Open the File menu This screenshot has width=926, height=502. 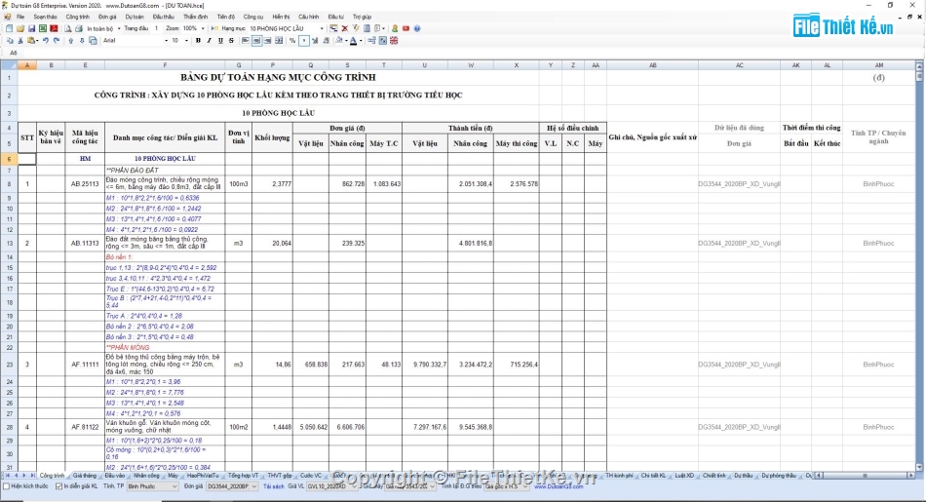[x=20, y=18]
